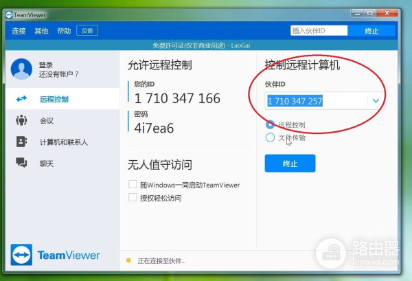The width and height of the screenshot is (412, 281).
Task: Click the chat bubbles icon
Action: [21, 163]
